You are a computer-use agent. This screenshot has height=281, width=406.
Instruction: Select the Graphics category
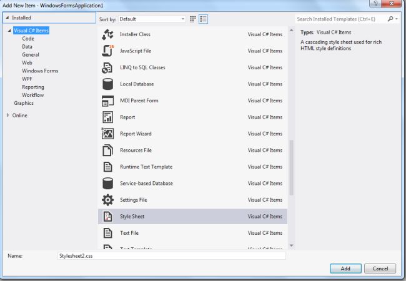(24, 103)
